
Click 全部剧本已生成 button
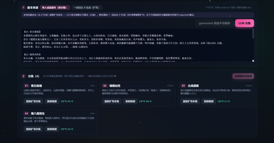[243, 76]
